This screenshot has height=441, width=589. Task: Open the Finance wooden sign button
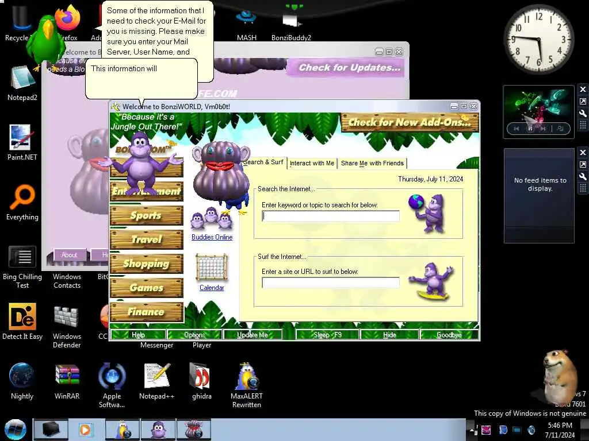(147, 312)
